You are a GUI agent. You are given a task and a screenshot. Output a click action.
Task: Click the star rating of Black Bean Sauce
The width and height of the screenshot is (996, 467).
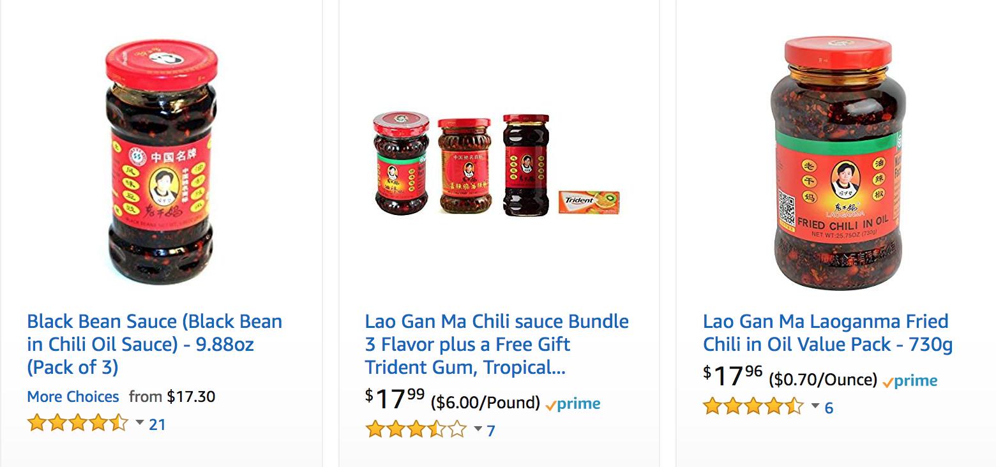click(x=78, y=422)
